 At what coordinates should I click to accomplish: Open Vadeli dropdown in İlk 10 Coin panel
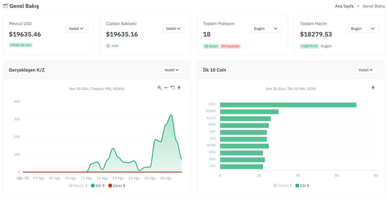(x=367, y=70)
